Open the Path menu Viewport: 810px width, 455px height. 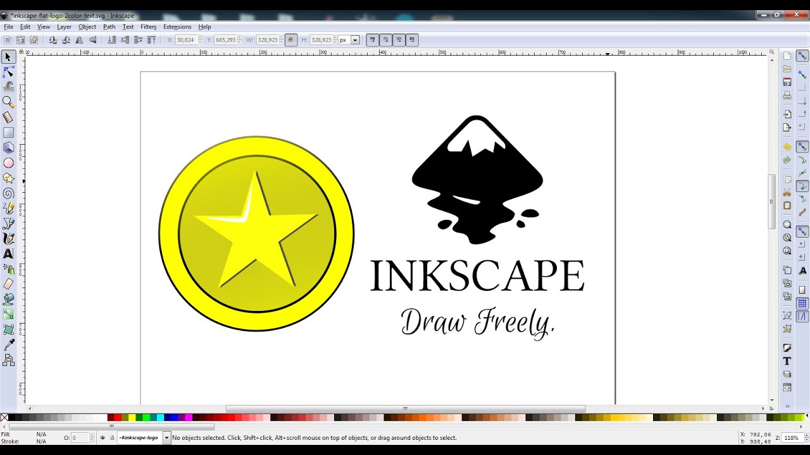click(x=109, y=27)
